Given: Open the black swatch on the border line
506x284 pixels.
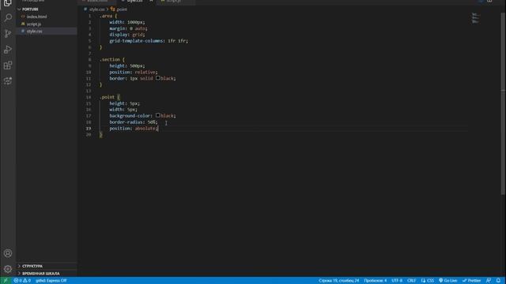Looking at the screenshot, I should [158, 78].
